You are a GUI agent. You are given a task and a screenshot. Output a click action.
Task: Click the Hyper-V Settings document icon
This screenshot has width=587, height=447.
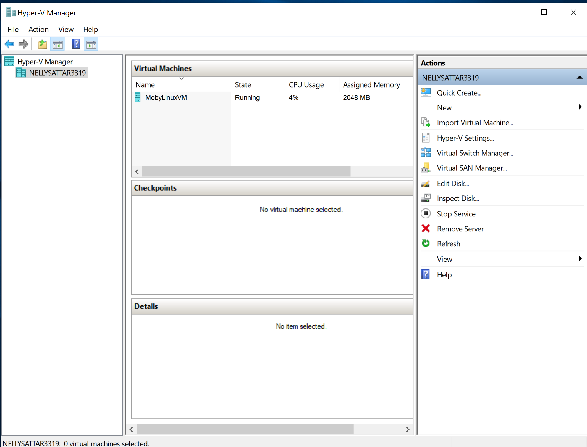tap(426, 137)
